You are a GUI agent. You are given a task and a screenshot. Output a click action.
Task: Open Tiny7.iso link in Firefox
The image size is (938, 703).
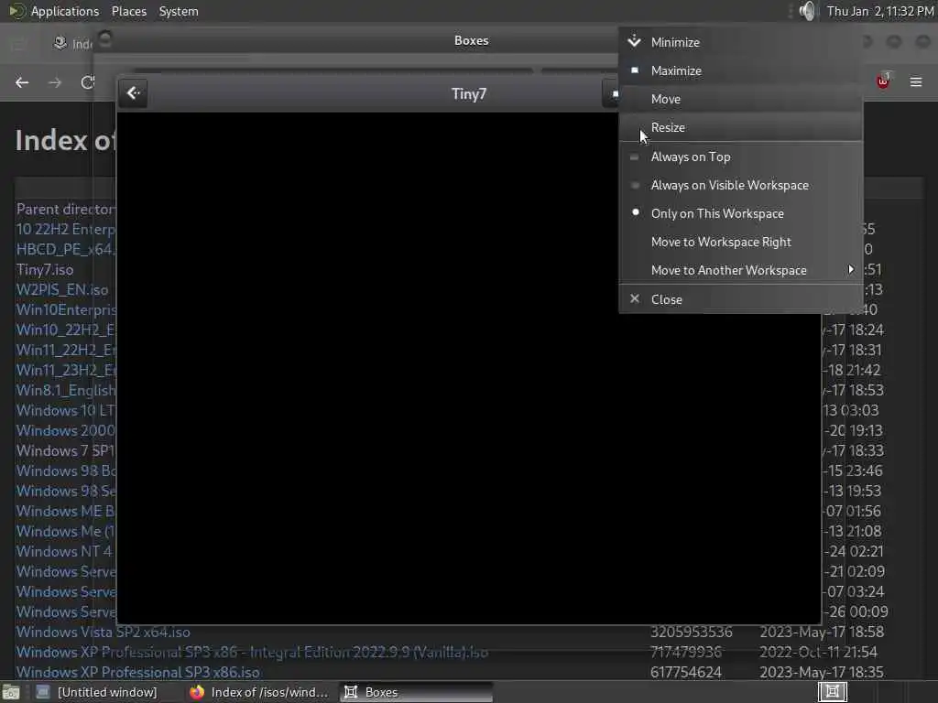pos(45,269)
